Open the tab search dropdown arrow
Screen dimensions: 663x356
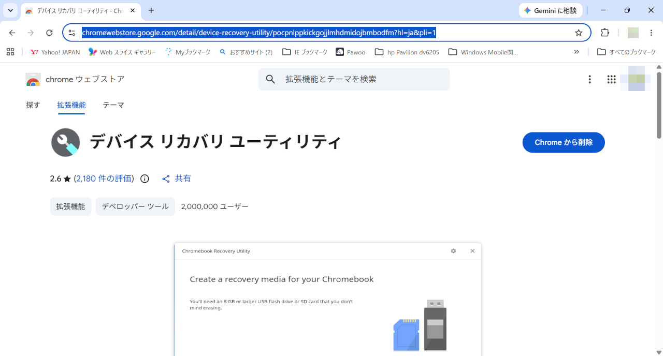coord(10,10)
